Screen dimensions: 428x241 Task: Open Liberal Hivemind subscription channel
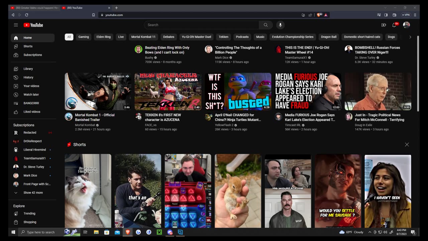(33, 150)
